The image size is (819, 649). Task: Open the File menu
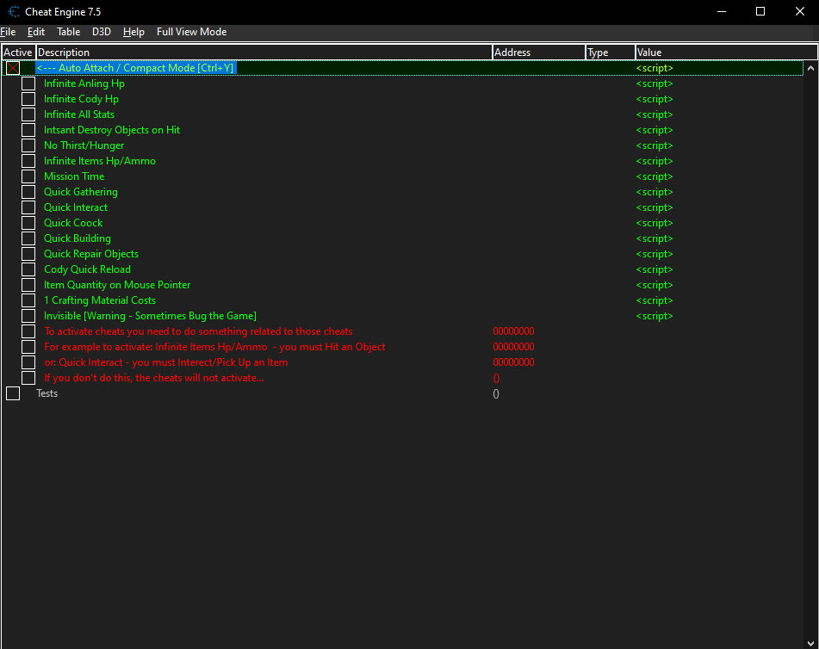tap(8, 32)
